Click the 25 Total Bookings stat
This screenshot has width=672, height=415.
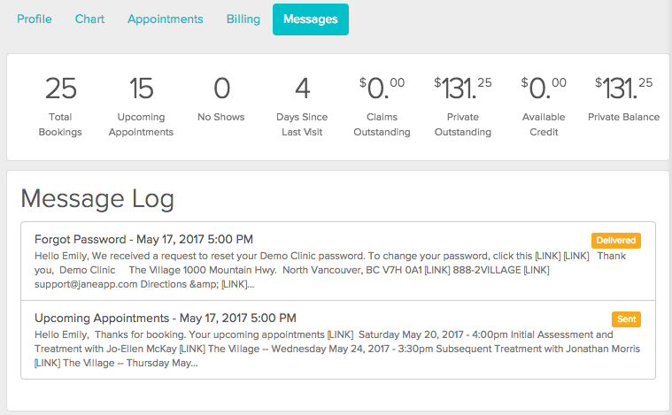point(60,106)
